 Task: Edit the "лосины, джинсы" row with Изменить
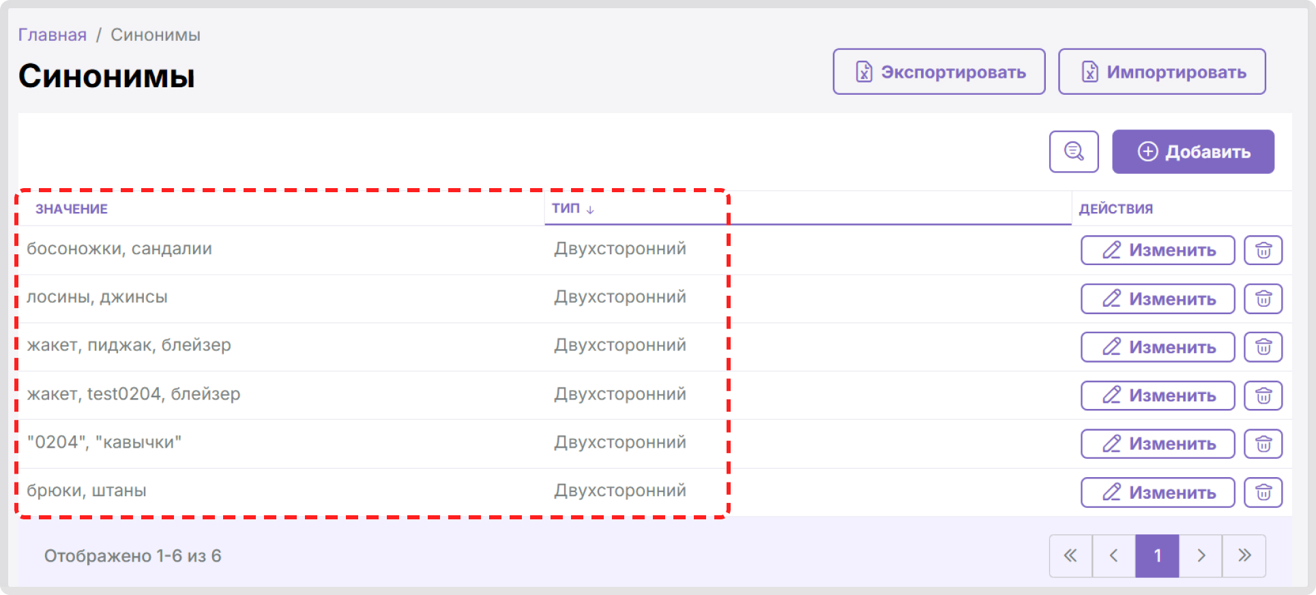1158,299
